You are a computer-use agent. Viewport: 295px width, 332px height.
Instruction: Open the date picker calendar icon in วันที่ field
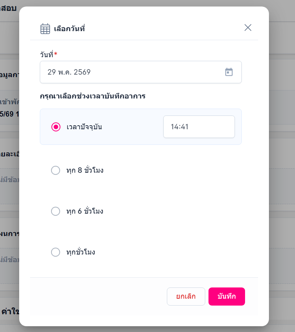229,72
